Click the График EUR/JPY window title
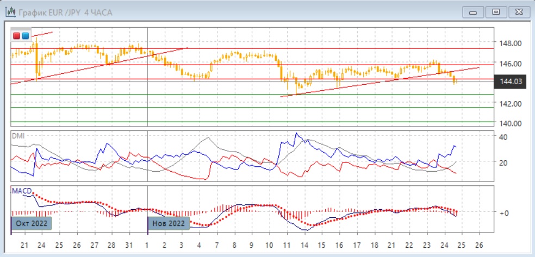This screenshot has height=257, width=535. pos(65,12)
